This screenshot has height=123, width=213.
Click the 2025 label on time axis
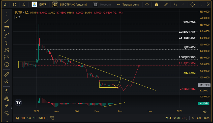click(179, 111)
